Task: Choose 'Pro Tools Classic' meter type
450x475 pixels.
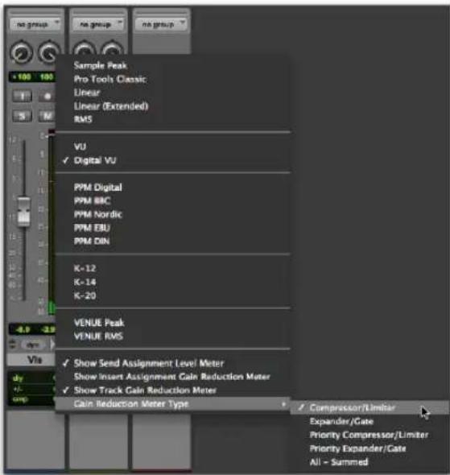Action: coord(110,79)
